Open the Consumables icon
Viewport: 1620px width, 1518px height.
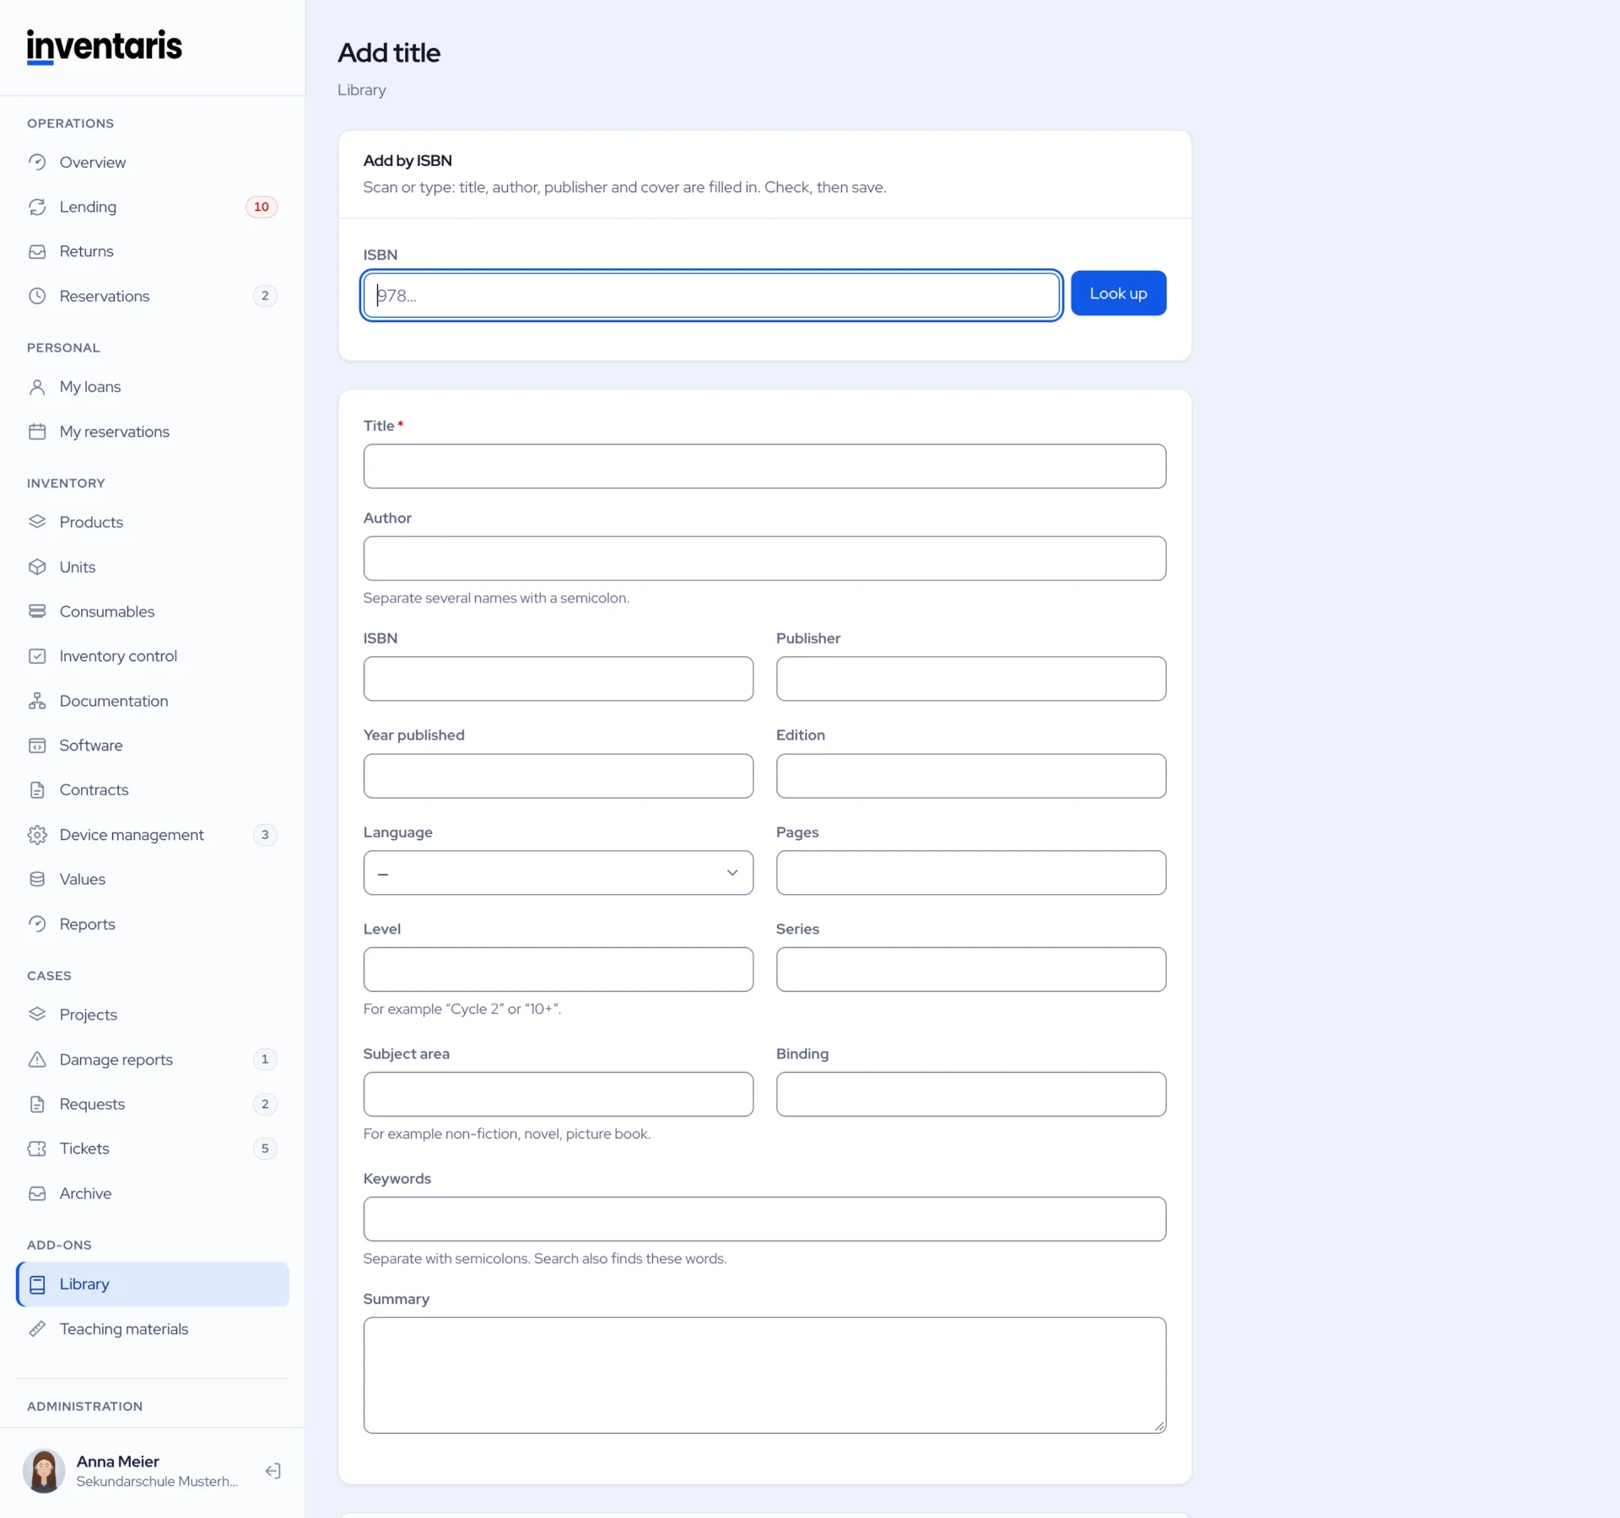37,611
